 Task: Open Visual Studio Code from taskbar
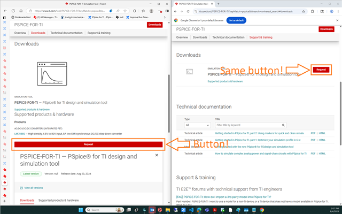click(x=191, y=210)
